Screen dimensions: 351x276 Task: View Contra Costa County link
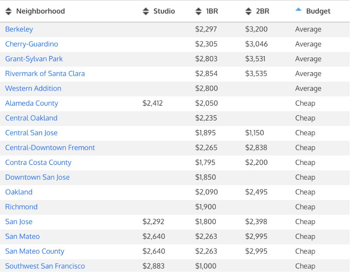(38, 163)
